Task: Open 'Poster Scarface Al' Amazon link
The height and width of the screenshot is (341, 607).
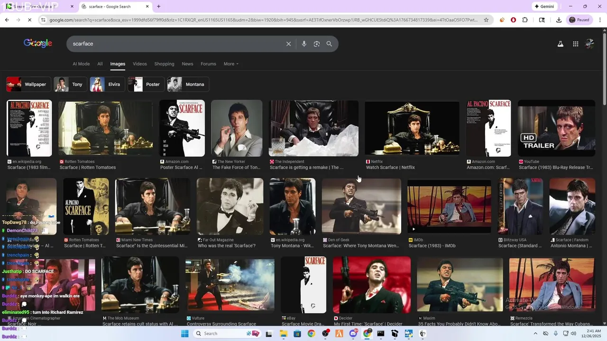Action: (x=181, y=168)
